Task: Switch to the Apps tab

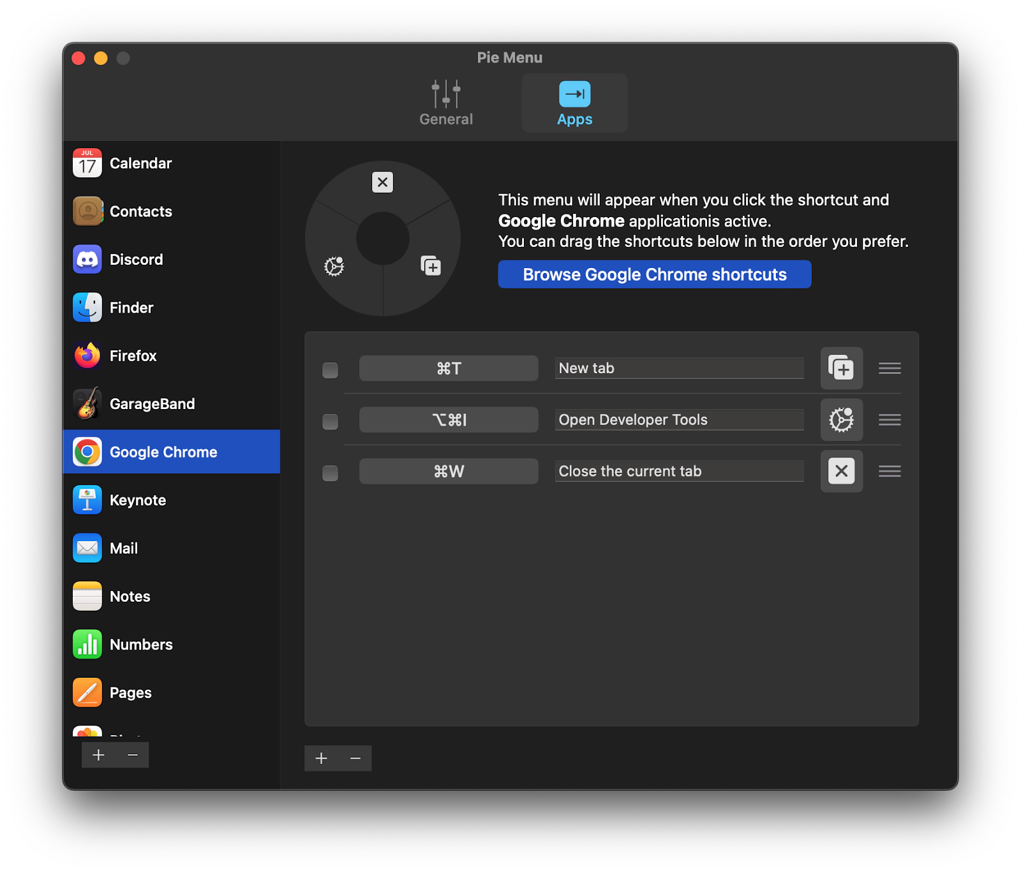Action: (x=574, y=103)
